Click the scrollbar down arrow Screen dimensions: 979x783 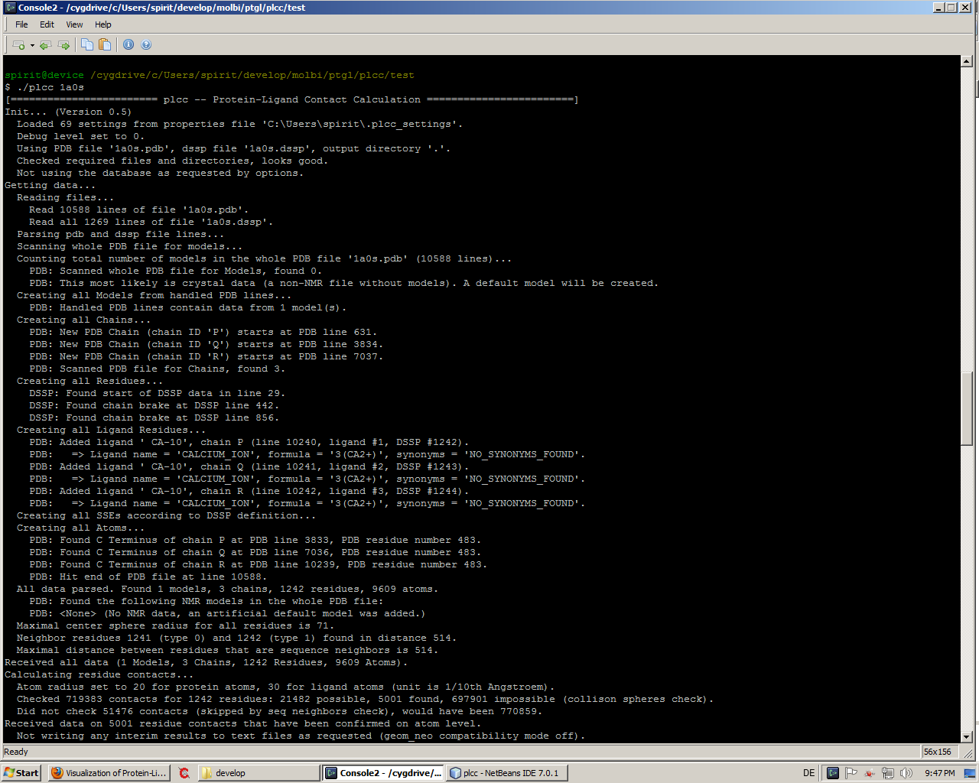pos(967,736)
